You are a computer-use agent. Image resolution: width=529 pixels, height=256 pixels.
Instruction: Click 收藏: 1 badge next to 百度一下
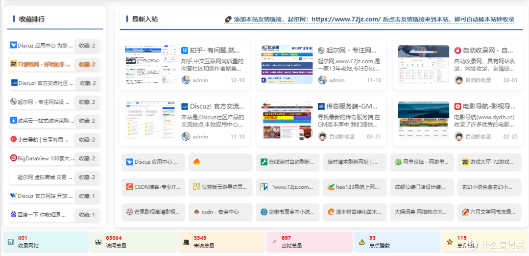87,214
